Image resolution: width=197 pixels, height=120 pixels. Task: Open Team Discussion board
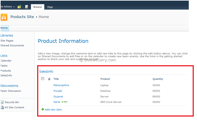(x=11, y=91)
